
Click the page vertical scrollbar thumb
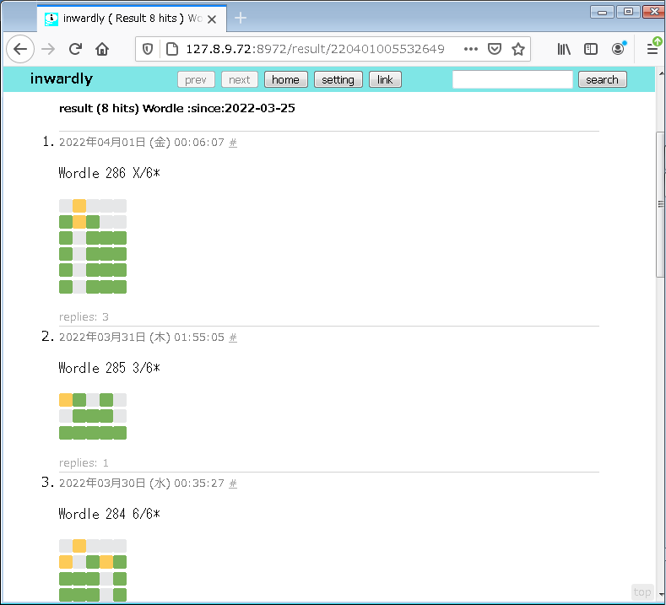click(660, 205)
